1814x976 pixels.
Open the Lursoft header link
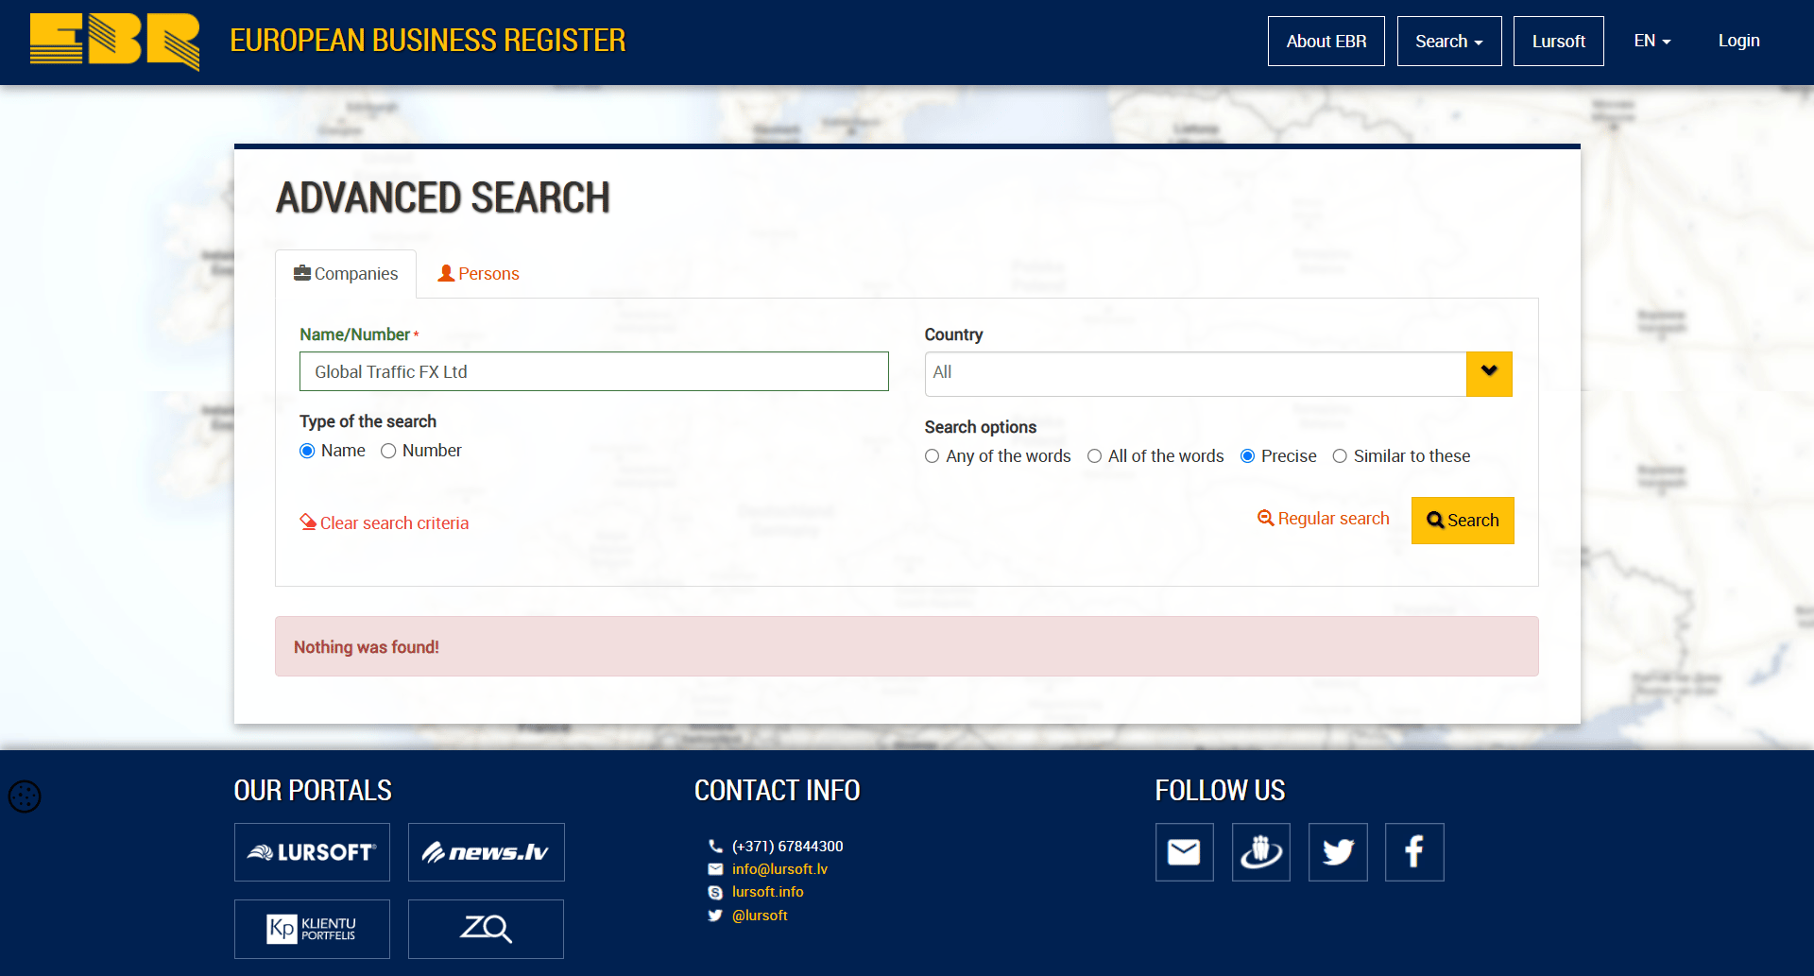[x=1559, y=42]
